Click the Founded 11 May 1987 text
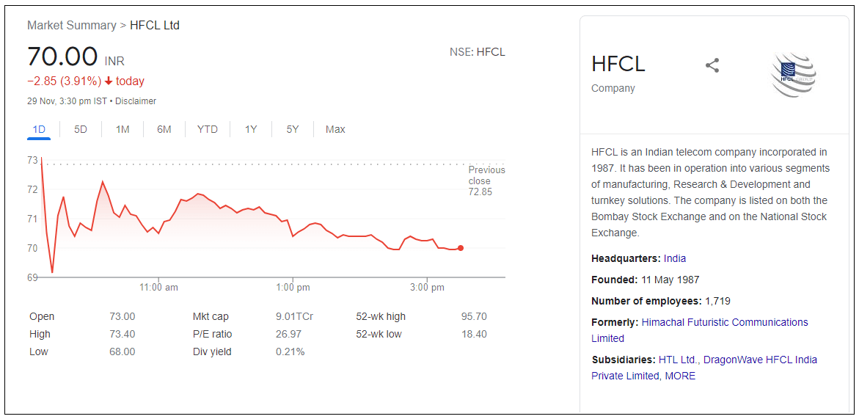Viewport: 859px width, 419px height. click(646, 280)
